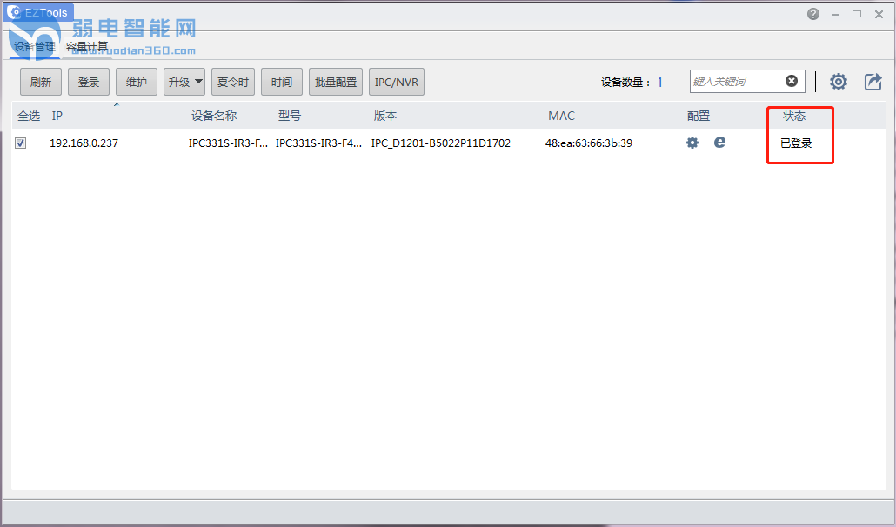This screenshot has width=896, height=527.
Task: Sort devices by IP column header
Action: [x=57, y=116]
